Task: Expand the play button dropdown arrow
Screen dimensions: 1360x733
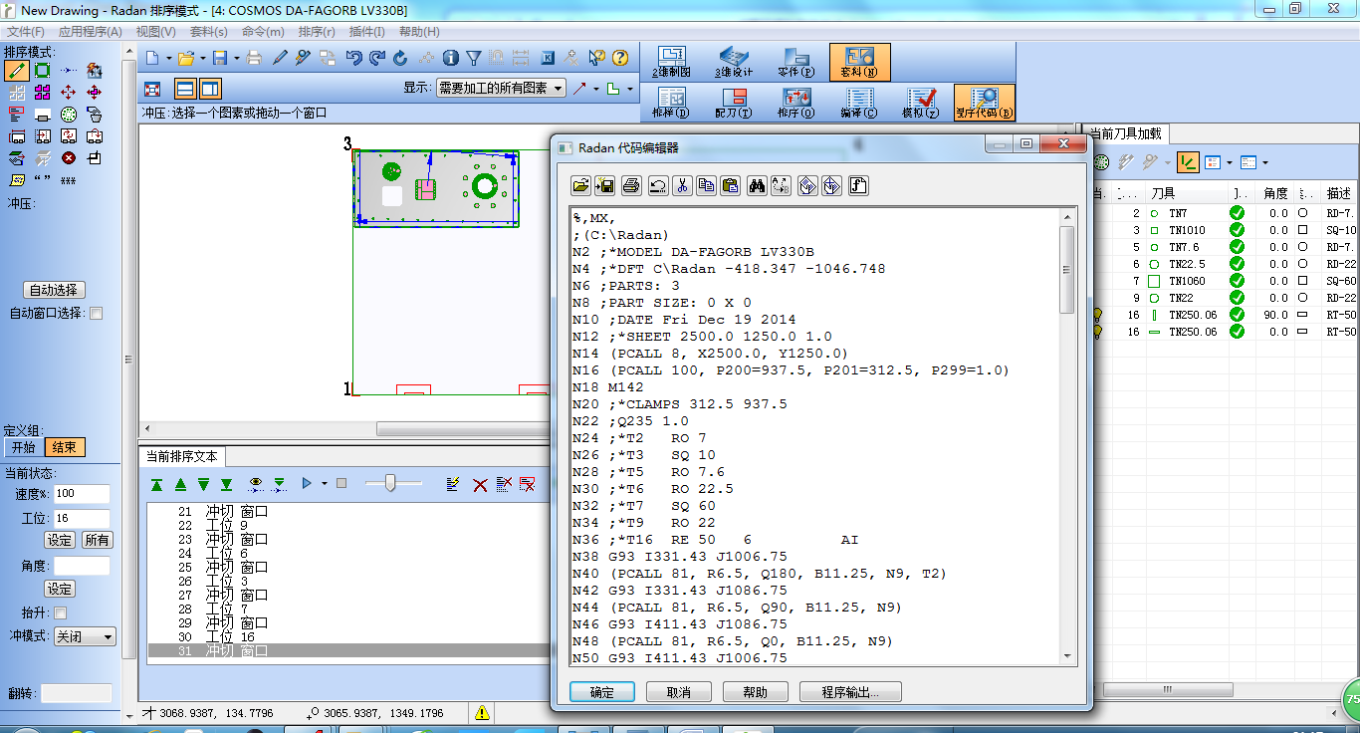Action: coord(323,484)
